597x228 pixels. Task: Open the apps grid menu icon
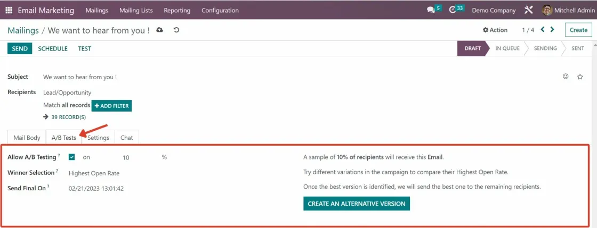(x=9, y=10)
